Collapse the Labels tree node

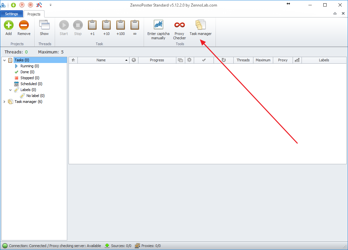pyautogui.click(x=11, y=90)
